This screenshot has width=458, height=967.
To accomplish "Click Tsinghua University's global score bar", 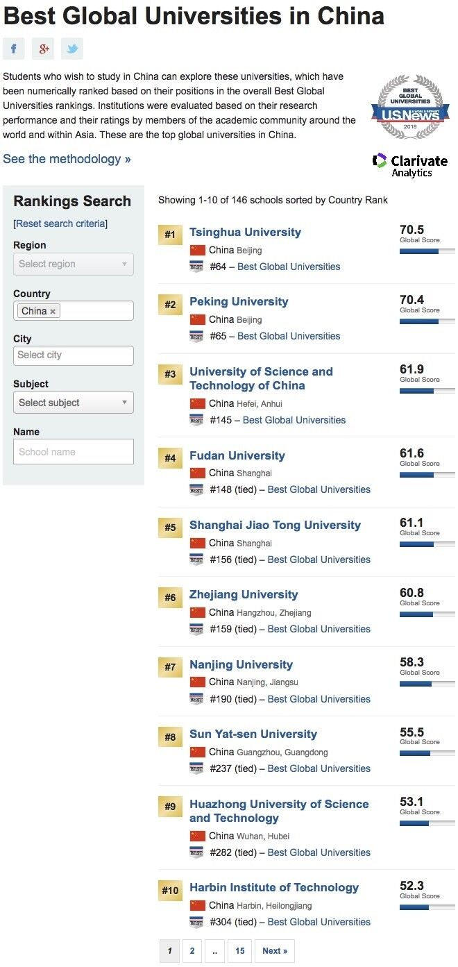I will tap(427, 251).
